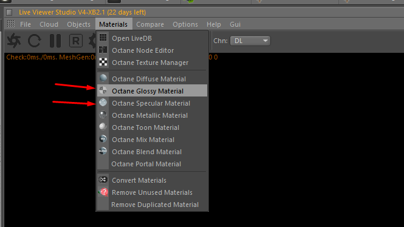
Task: Restart render with circular arrow icon
Action: (x=34, y=41)
